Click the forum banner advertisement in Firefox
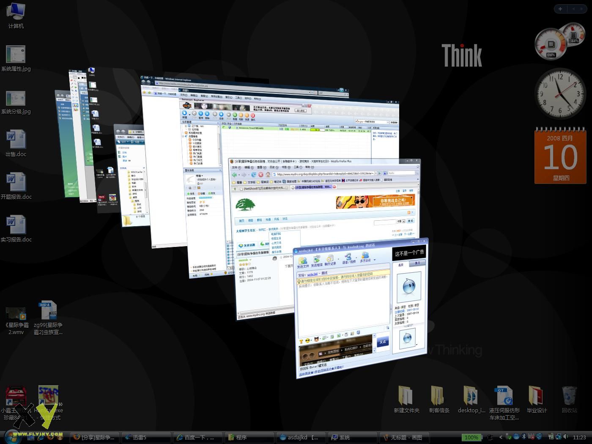Screen dimensions: 592x444 click(x=375, y=201)
